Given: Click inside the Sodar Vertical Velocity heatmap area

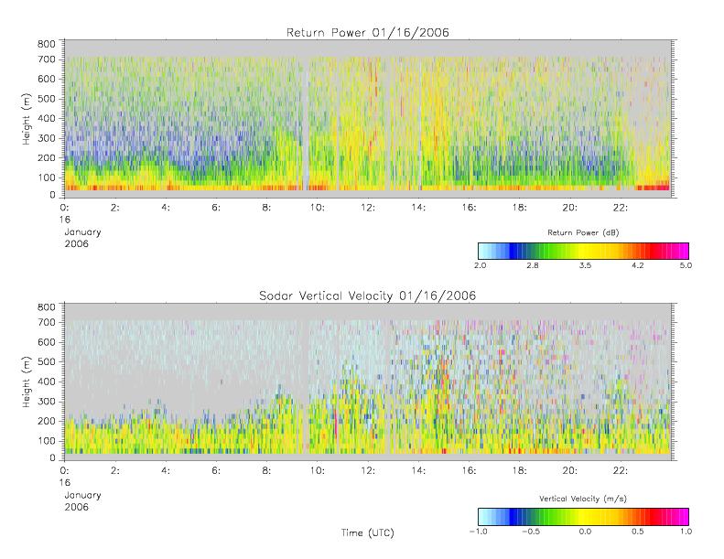Looking at the screenshot, I should [x=368, y=382].
